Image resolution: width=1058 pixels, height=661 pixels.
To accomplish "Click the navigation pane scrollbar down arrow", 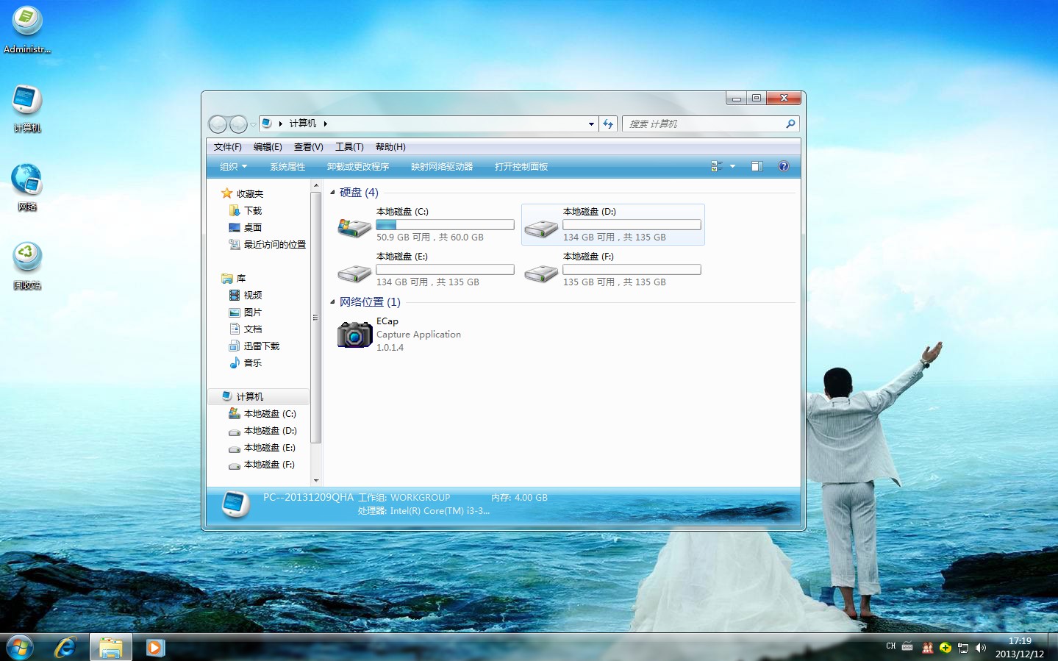I will click(x=316, y=480).
